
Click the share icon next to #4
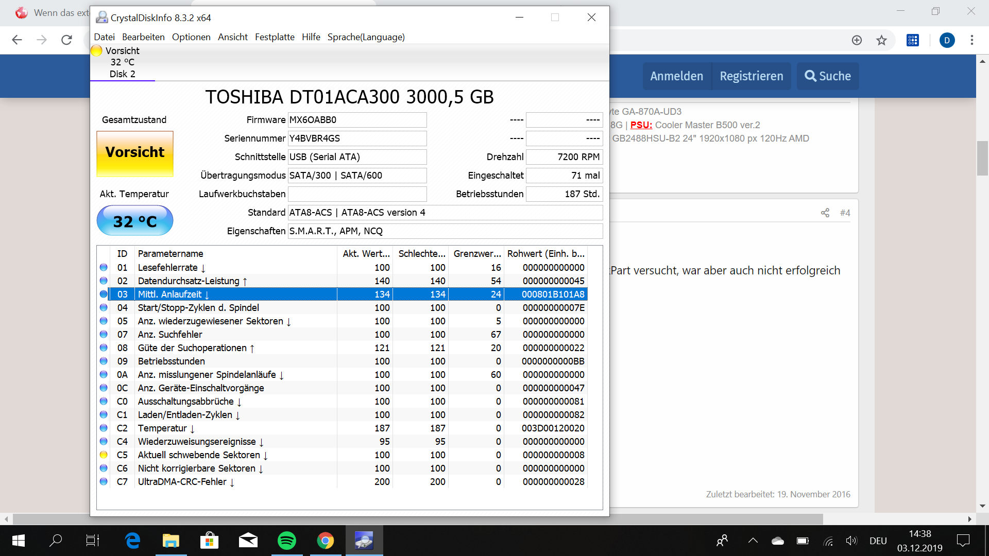(x=825, y=213)
